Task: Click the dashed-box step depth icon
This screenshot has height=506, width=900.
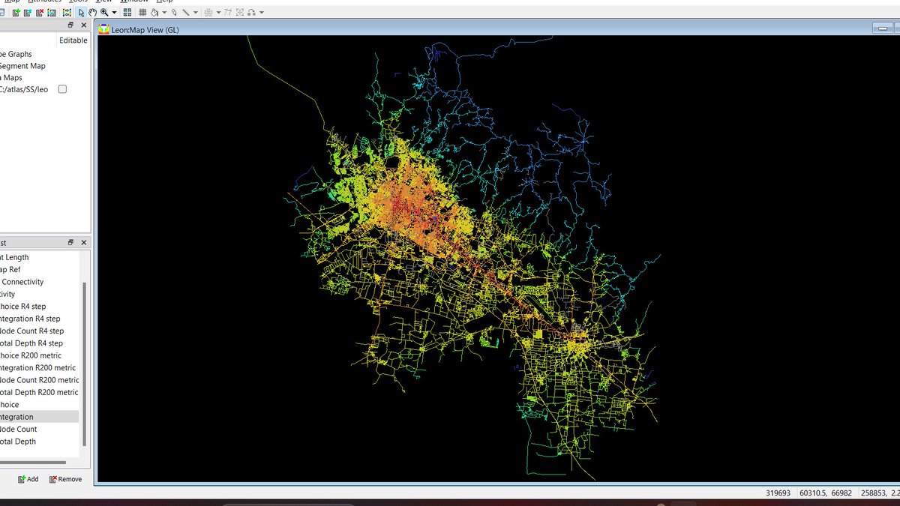Action: coord(240,13)
